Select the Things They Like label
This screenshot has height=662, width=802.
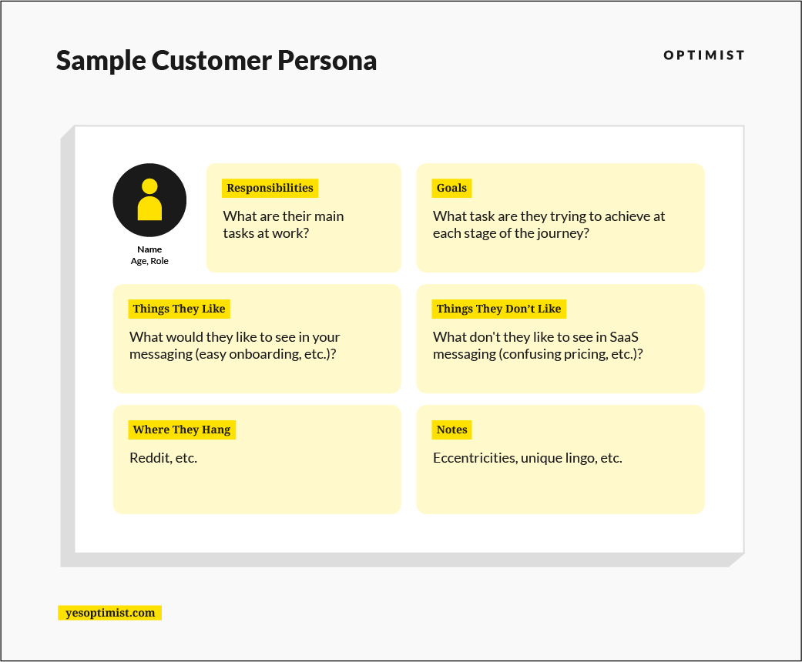pos(179,309)
